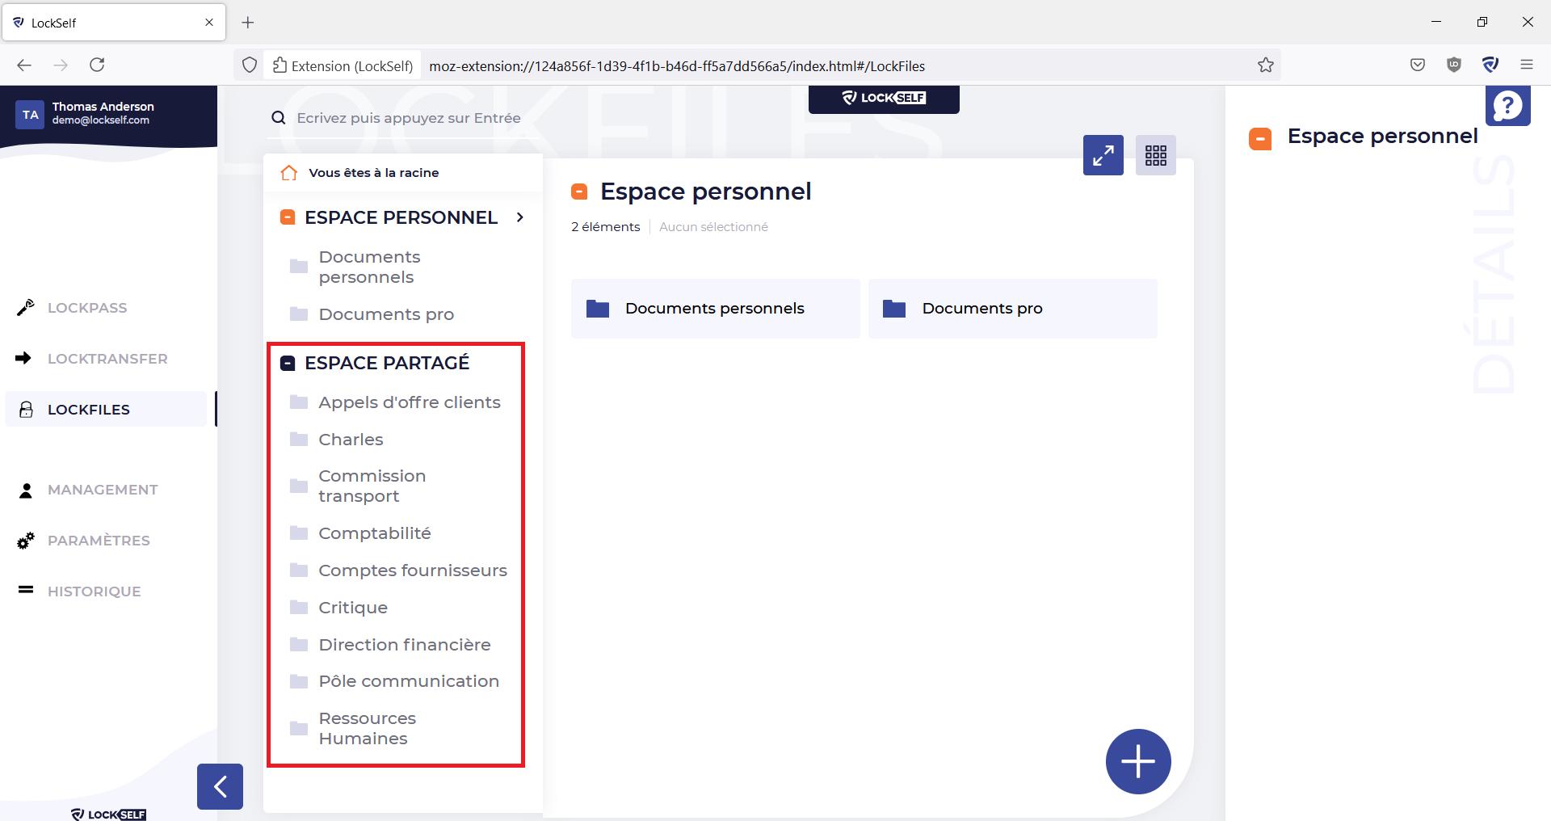Open Comptes fournisseurs folder
The width and height of the screenshot is (1551, 821).
tap(413, 570)
